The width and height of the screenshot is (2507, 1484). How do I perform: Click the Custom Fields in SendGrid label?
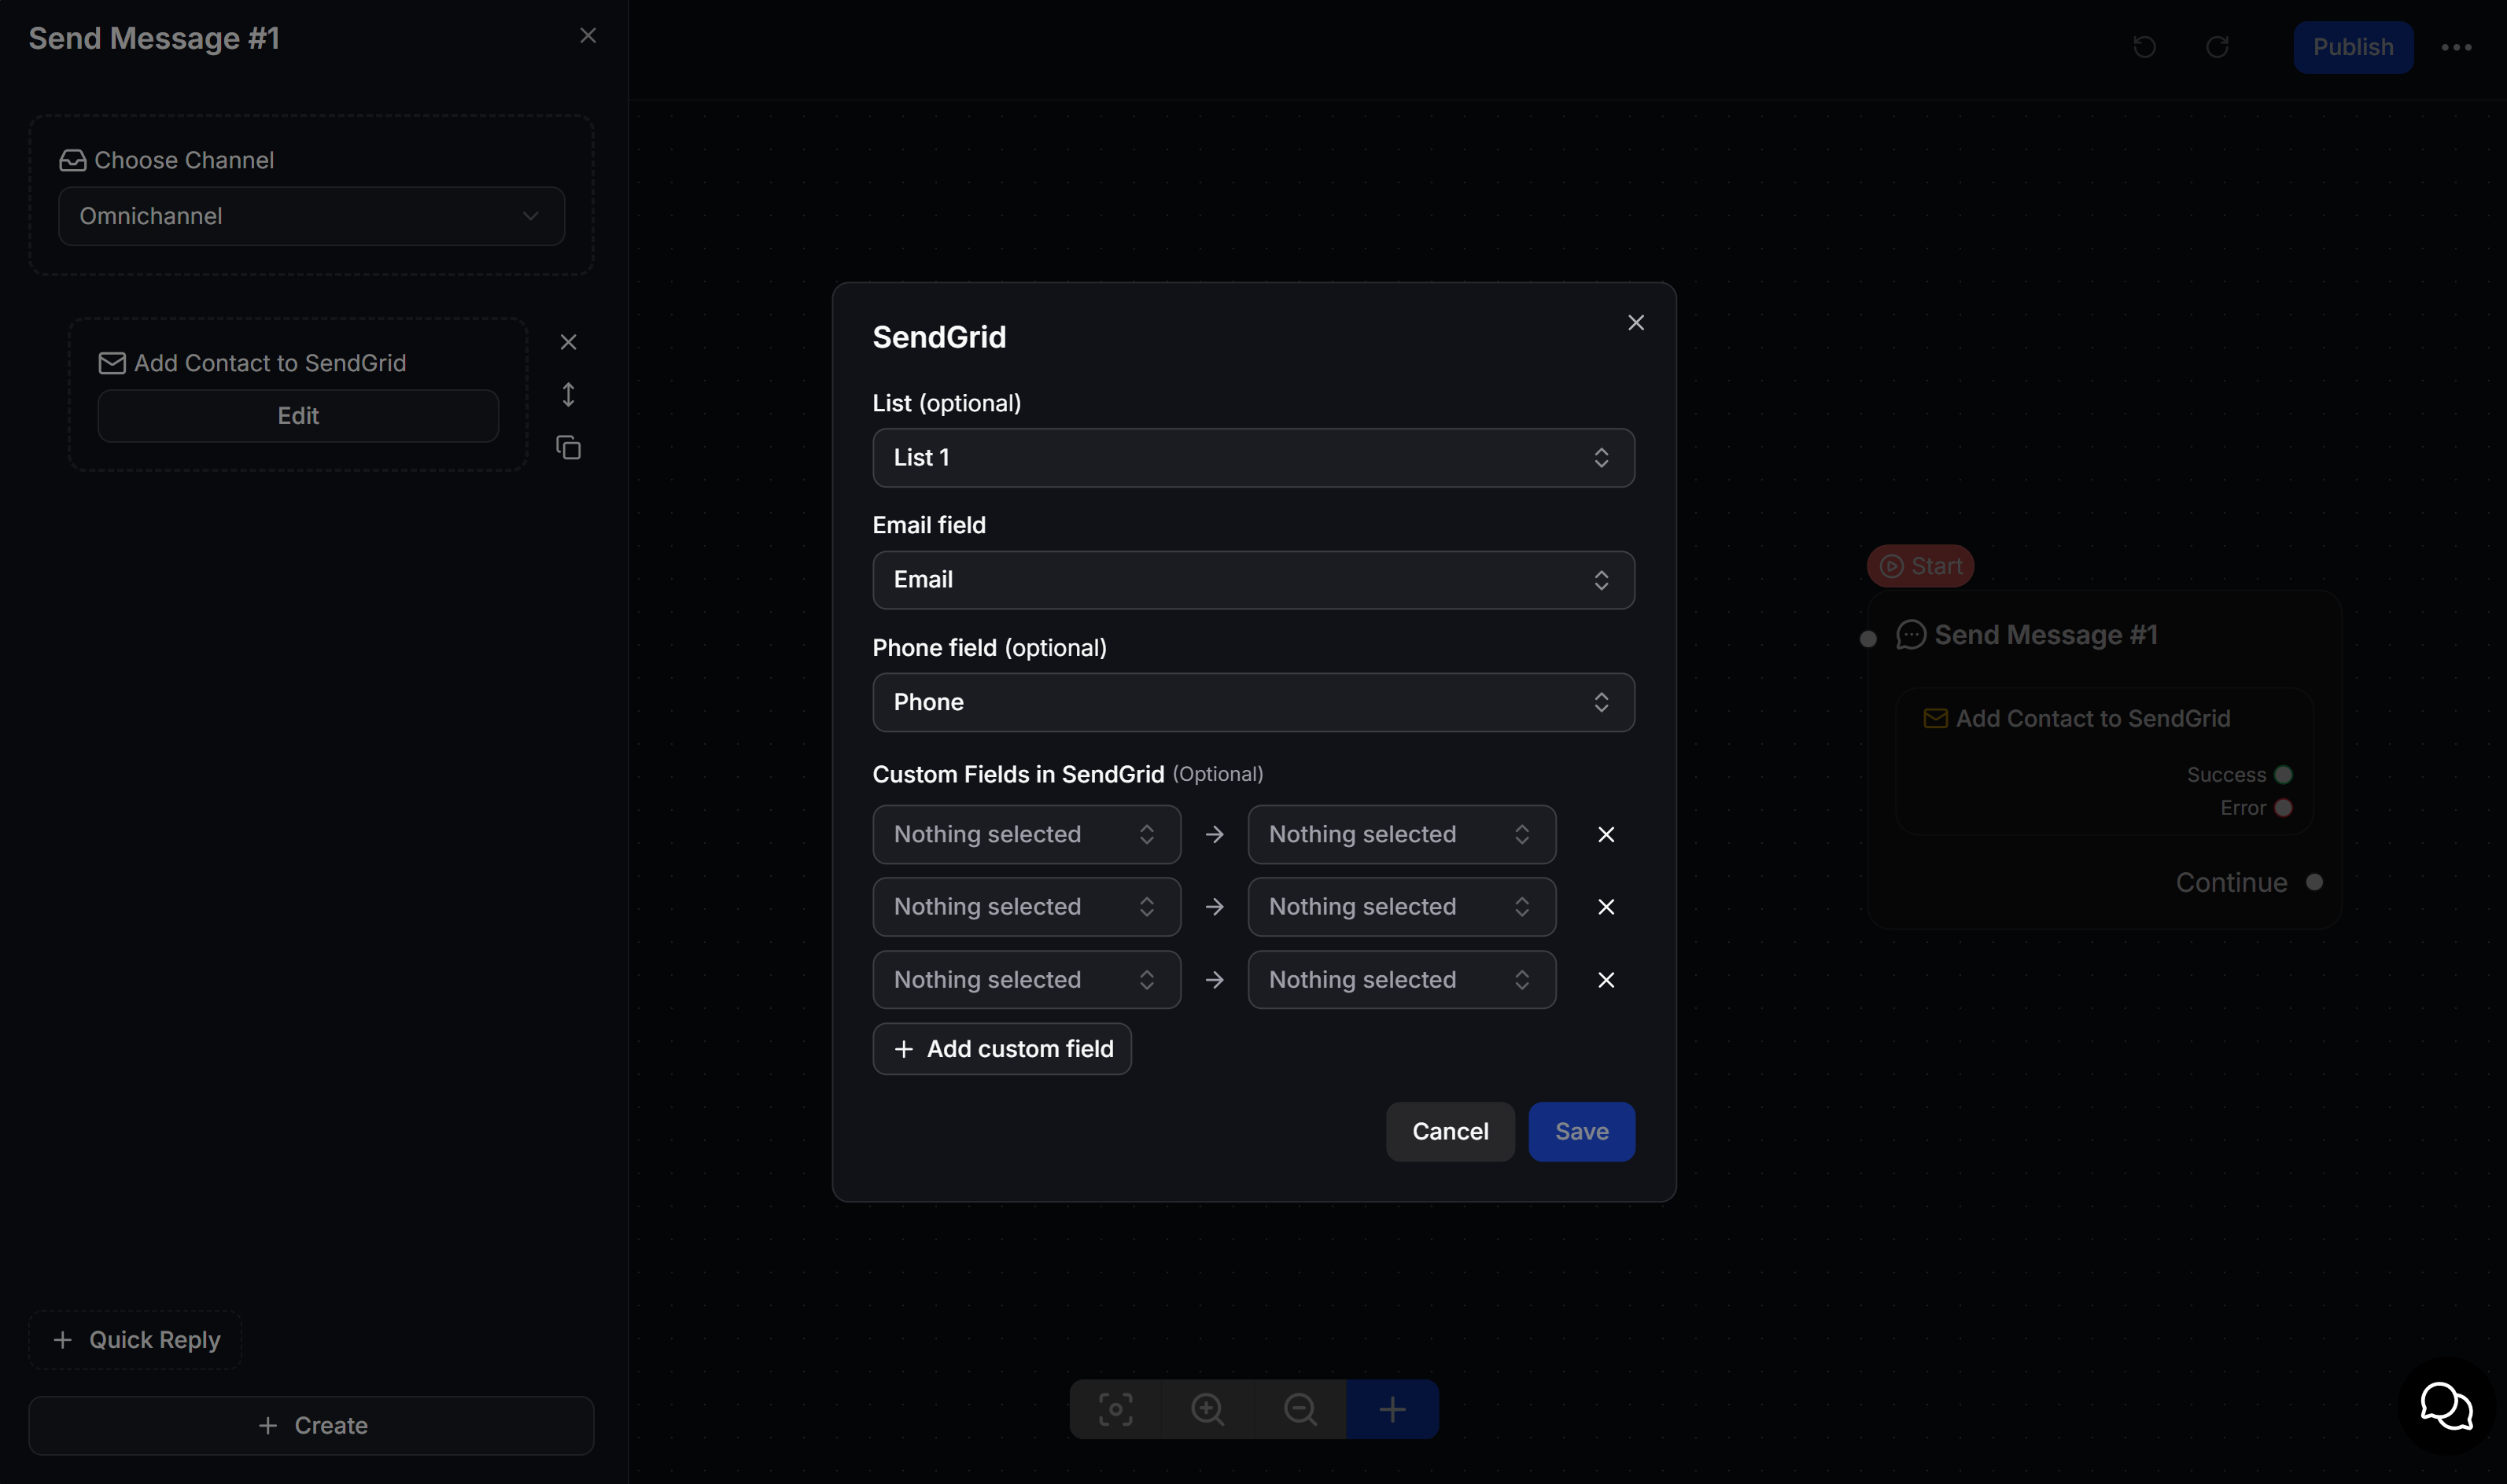coord(1018,775)
